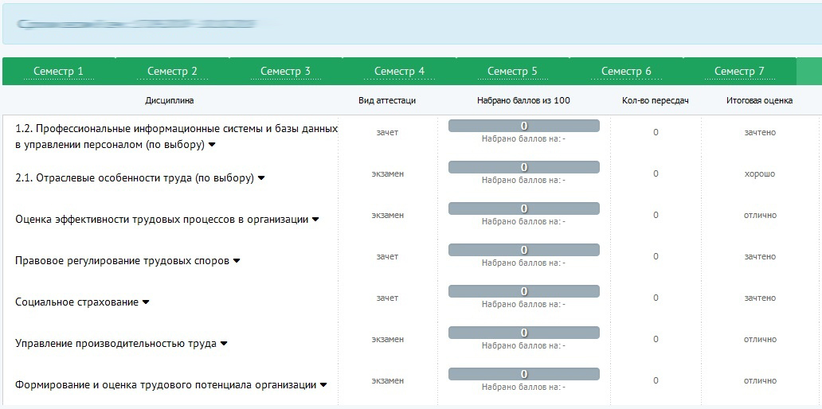The image size is (822, 409).
Task: Expand Оценка эффективности трудовых процессов details arrow
Action: point(315,220)
